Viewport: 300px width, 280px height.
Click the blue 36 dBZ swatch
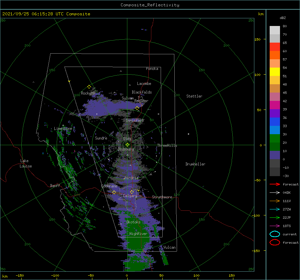pyautogui.click(x=275, y=122)
